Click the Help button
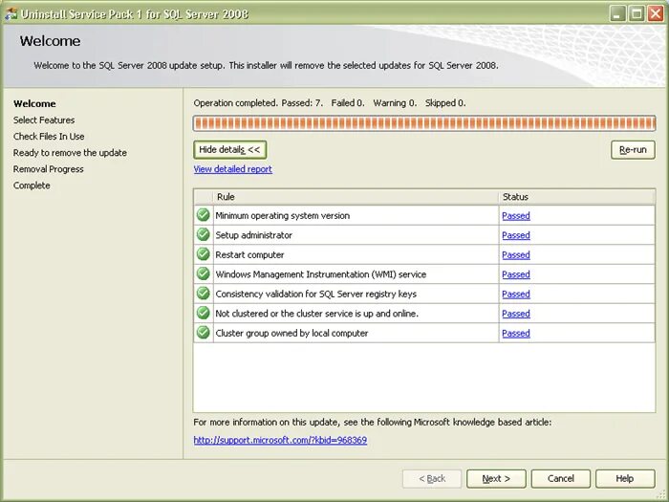This screenshot has width=669, height=502. tap(625, 479)
